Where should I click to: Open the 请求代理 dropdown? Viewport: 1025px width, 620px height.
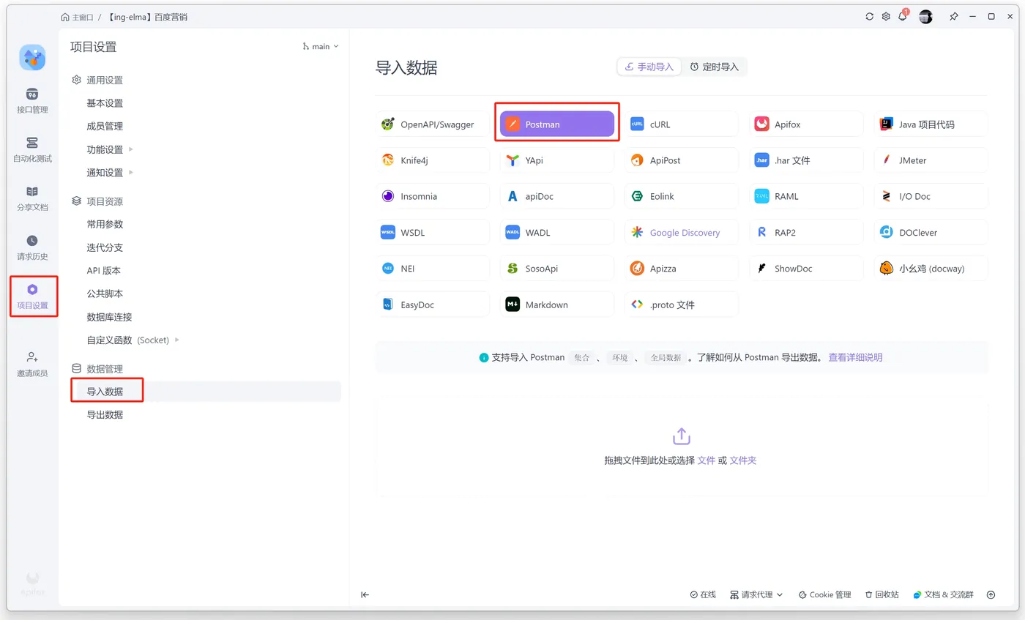coord(756,594)
